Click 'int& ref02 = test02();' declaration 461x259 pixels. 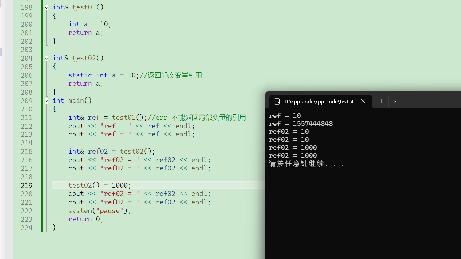click(x=112, y=151)
